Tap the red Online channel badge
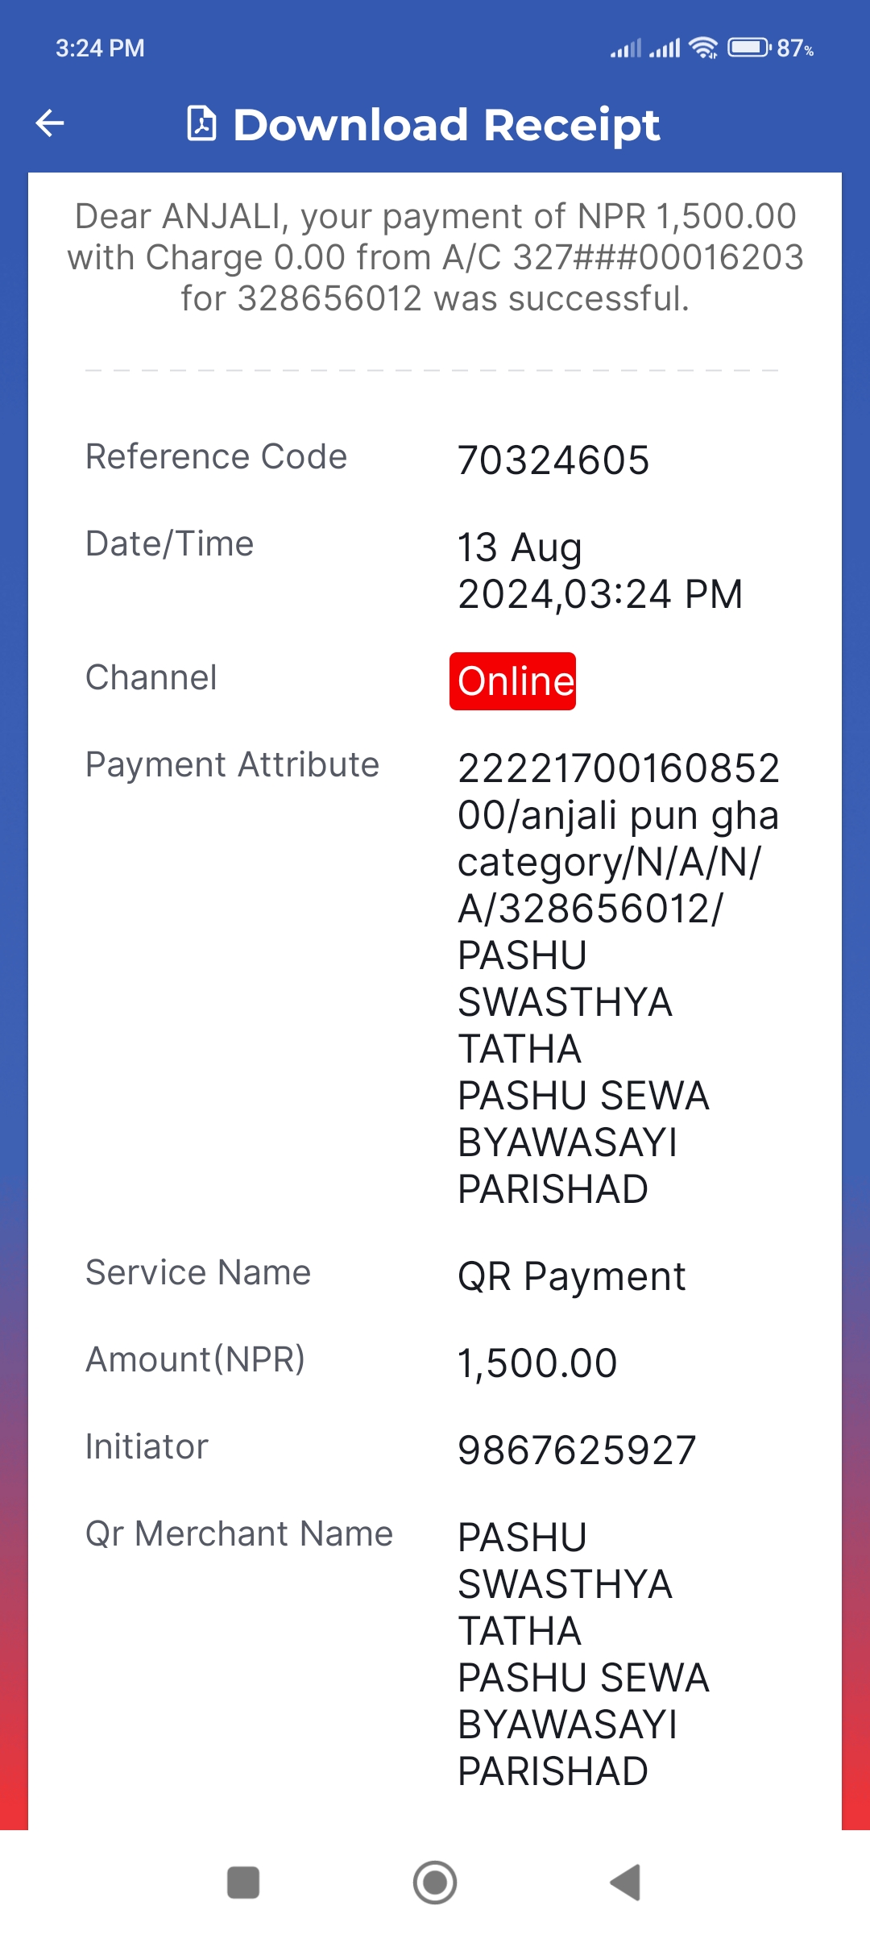 (512, 681)
